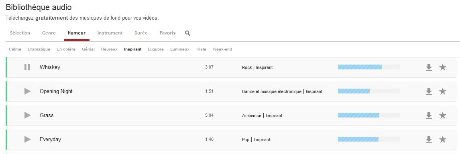Star the Opening Night track
460x154 pixels.
[x=443, y=91]
